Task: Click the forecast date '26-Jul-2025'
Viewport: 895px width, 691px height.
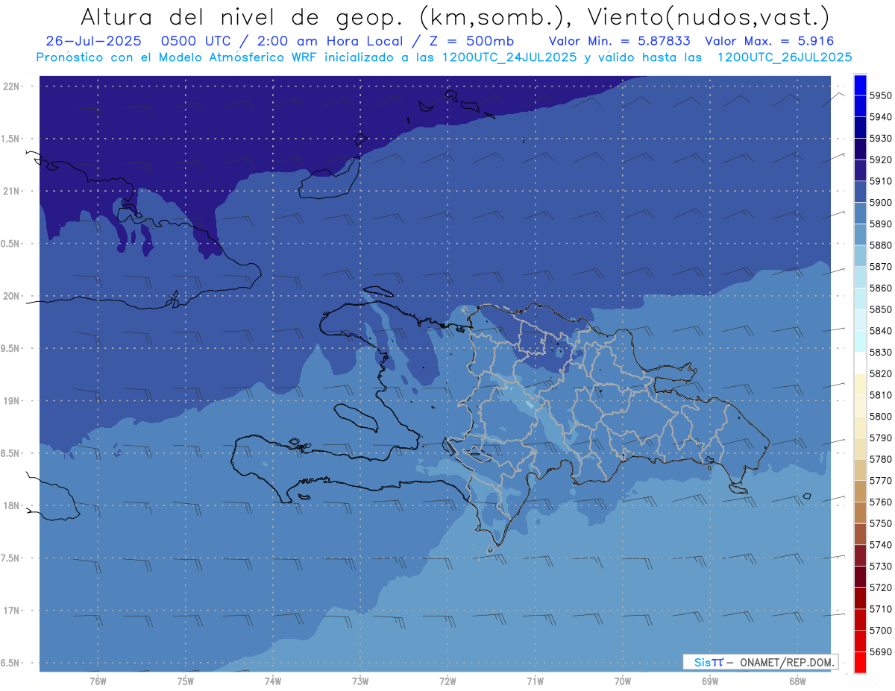Action: tap(94, 41)
